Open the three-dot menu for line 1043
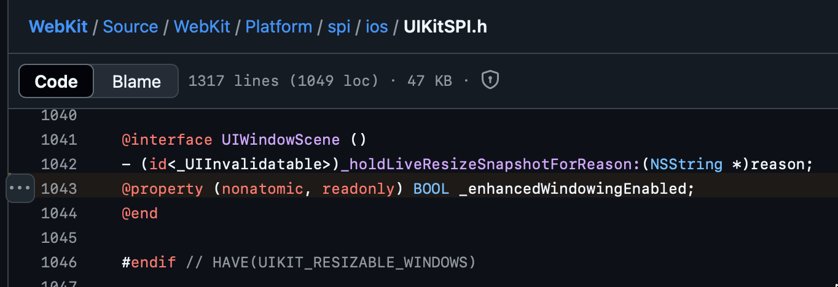Screen dimensions: 838x287 [x=20, y=188]
